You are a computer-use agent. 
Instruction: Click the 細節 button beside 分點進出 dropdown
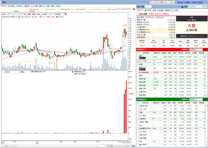[22, 72]
